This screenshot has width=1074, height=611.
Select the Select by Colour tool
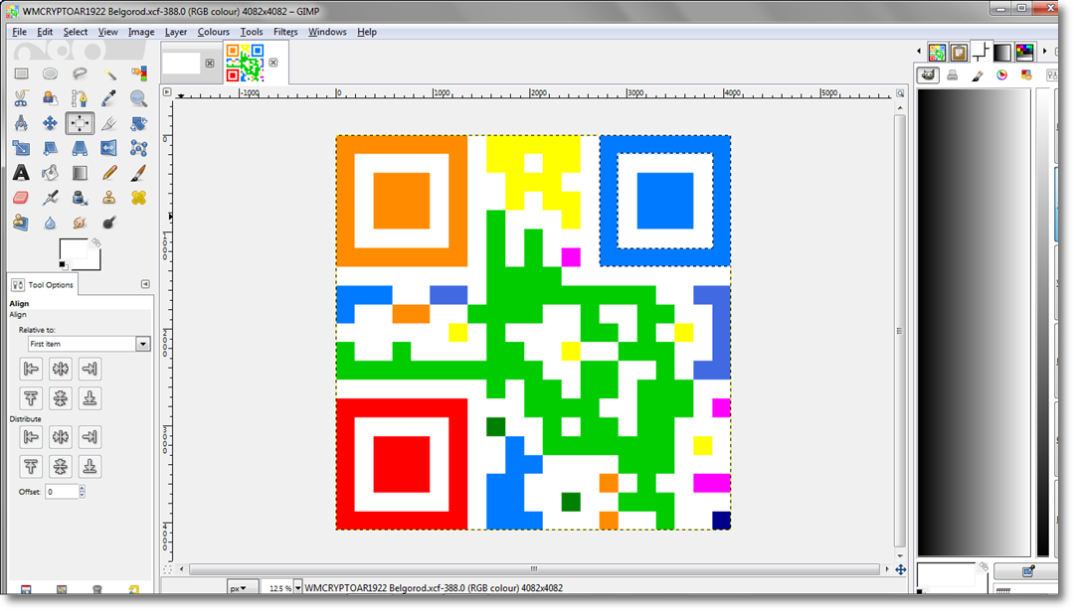point(139,74)
